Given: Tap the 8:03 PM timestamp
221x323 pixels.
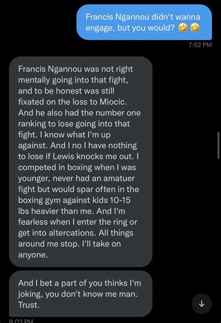Looking at the screenshot, I should click(x=21, y=321).
